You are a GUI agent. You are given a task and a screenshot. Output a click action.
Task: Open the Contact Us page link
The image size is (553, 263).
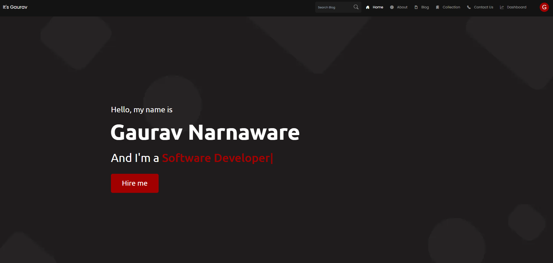[483, 7]
